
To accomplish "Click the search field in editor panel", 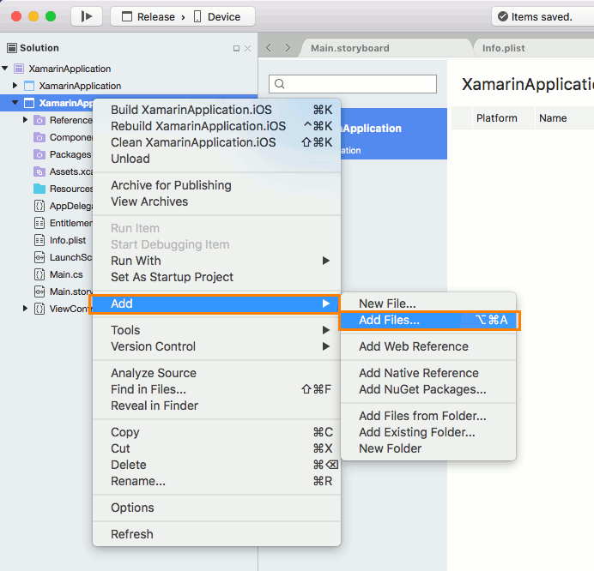I will pos(353,84).
